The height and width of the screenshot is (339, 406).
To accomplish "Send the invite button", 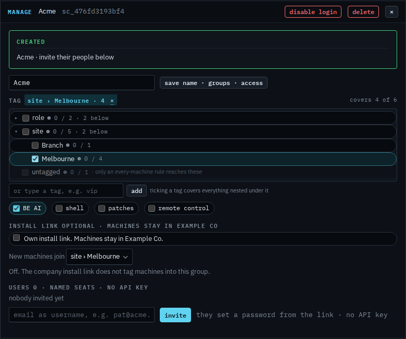I will tap(175, 315).
